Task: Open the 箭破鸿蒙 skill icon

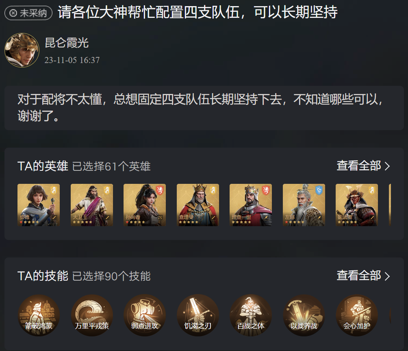Action: [39, 315]
